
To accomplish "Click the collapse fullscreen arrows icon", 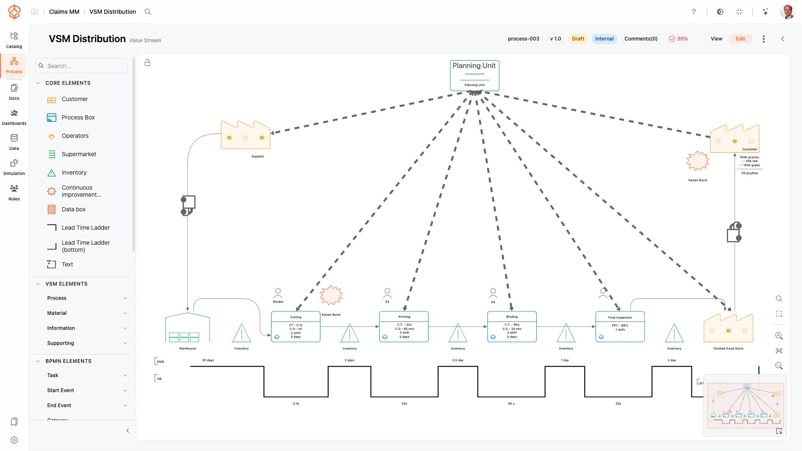I will [x=739, y=12].
